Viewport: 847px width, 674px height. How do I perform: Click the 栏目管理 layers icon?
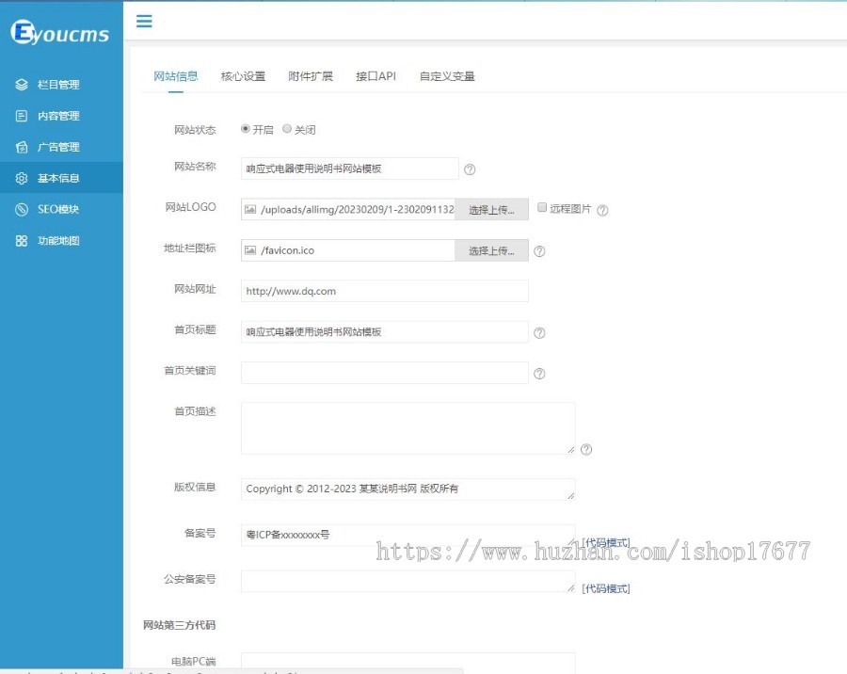[x=22, y=85]
